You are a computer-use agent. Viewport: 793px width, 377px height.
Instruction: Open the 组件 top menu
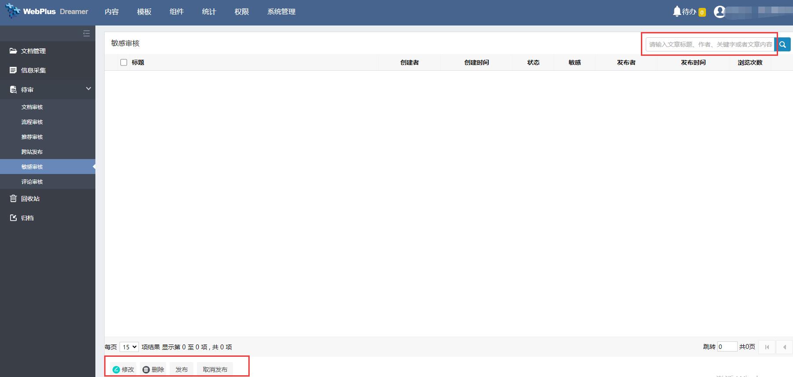pos(177,12)
